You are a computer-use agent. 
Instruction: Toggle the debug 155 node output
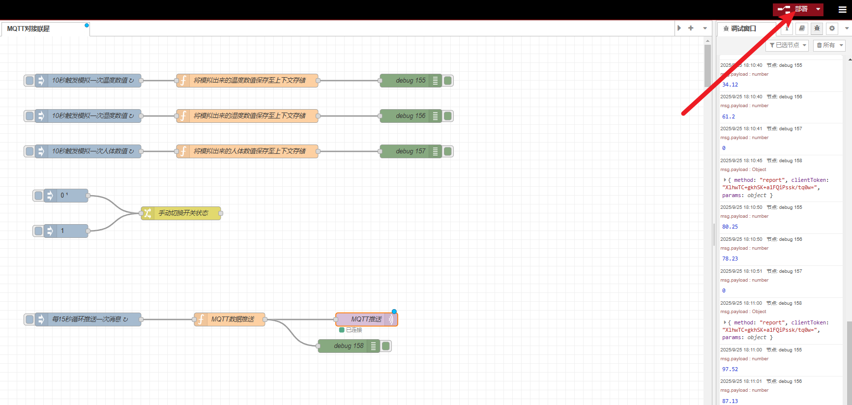[448, 81]
